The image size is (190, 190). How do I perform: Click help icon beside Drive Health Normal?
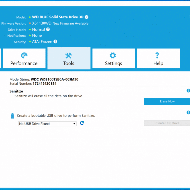pos(48,29)
